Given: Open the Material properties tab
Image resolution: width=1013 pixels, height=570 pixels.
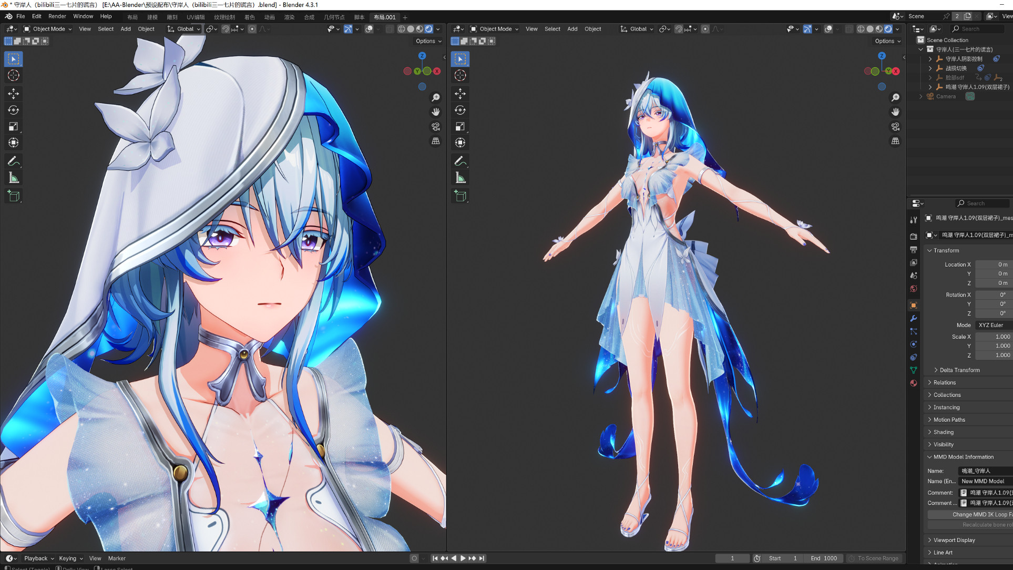Looking at the screenshot, I should click(x=914, y=383).
